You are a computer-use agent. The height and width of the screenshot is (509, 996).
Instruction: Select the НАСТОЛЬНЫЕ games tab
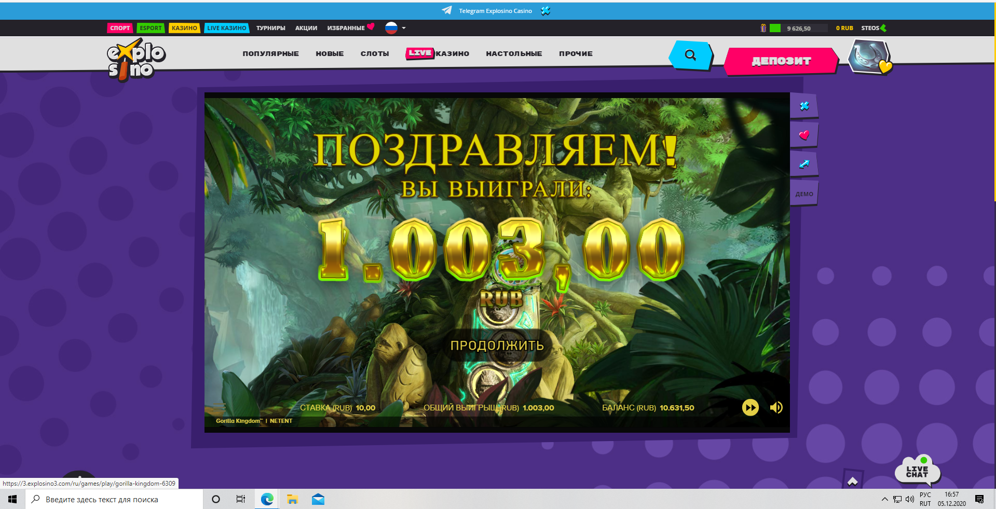click(x=514, y=53)
